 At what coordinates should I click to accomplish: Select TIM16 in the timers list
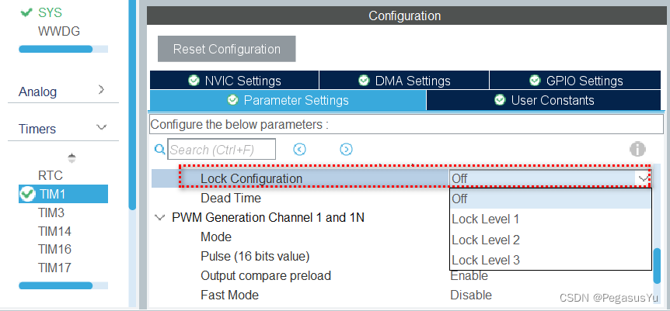point(54,249)
